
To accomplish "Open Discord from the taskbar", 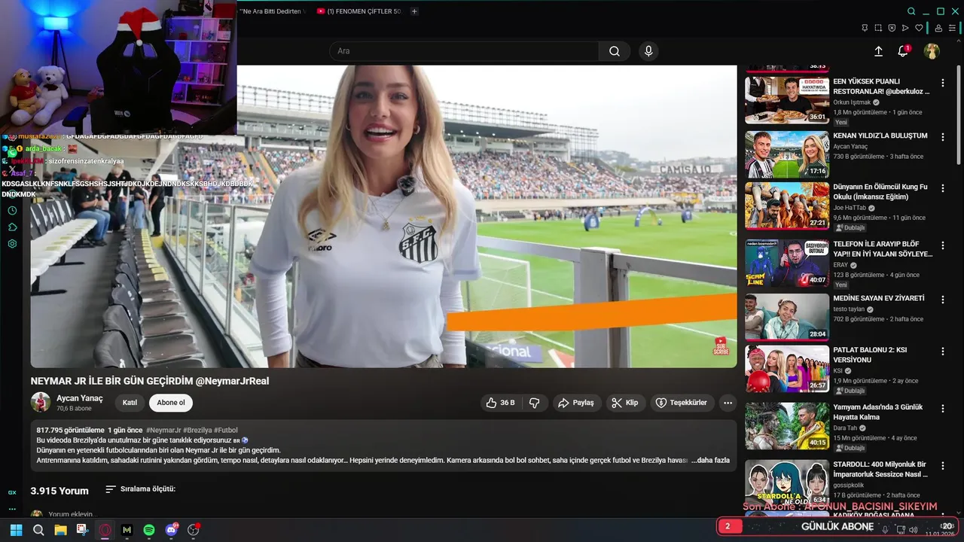I will tap(171, 530).
